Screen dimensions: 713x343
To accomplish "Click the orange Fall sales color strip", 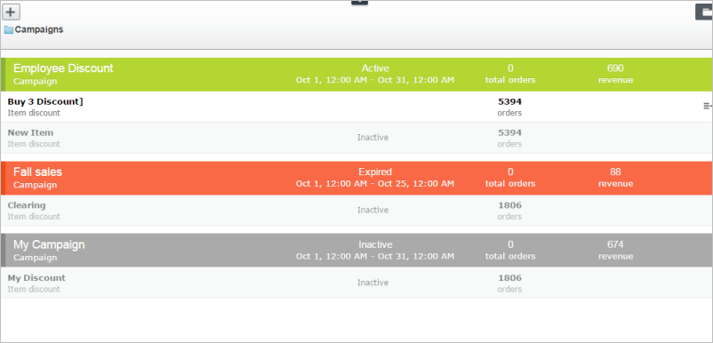I will pos(4,178).
